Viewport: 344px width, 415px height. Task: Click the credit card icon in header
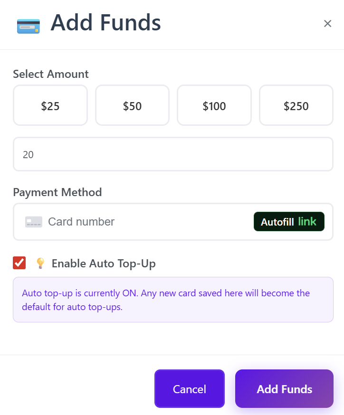pyautogui.click(x=28, y=25)
